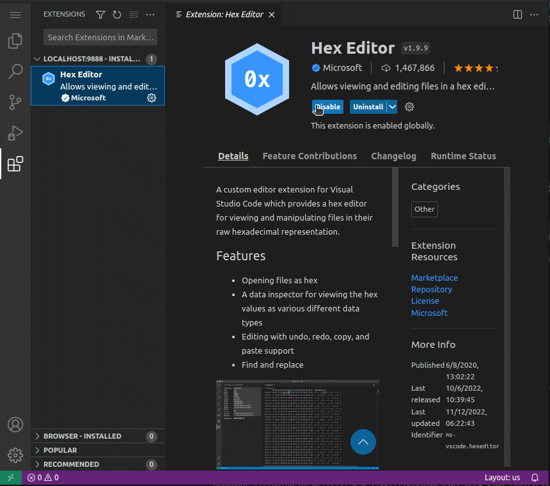Screen dimensions: 550x486
Task: Open the Microsoft resource link
Action: pos(429,313)
